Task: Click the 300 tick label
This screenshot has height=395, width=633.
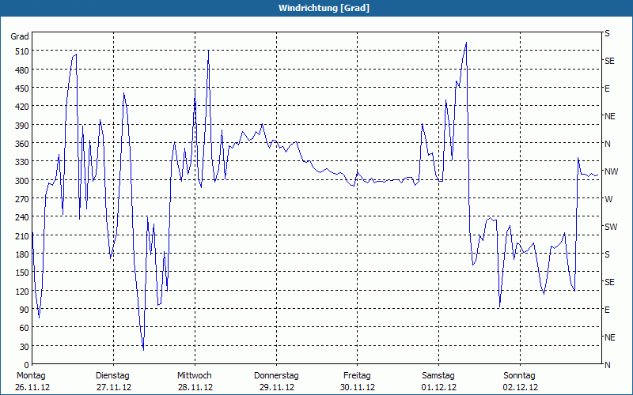Action: [22, 181]
